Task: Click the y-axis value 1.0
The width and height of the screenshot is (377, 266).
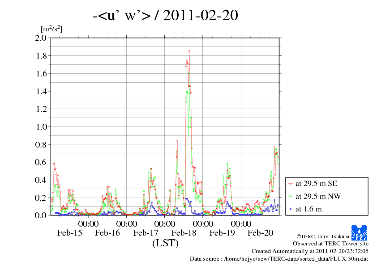Action: click(41, 127)
